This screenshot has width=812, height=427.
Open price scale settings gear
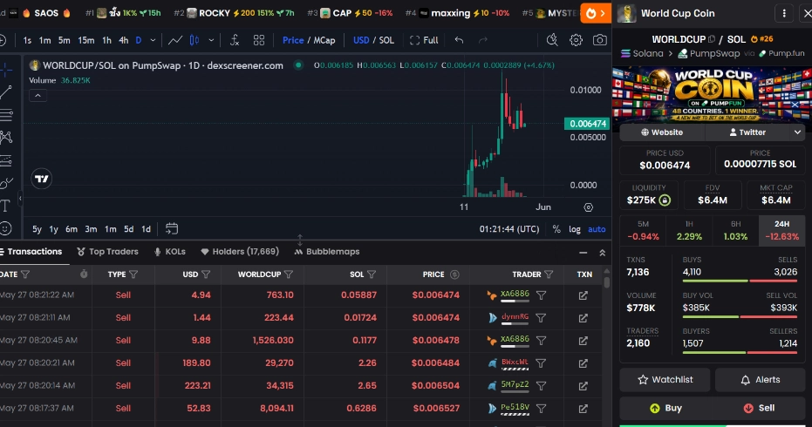tap(588, 207)
